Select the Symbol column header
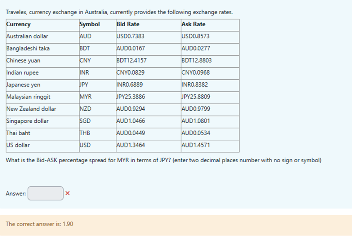 (90, 24)
